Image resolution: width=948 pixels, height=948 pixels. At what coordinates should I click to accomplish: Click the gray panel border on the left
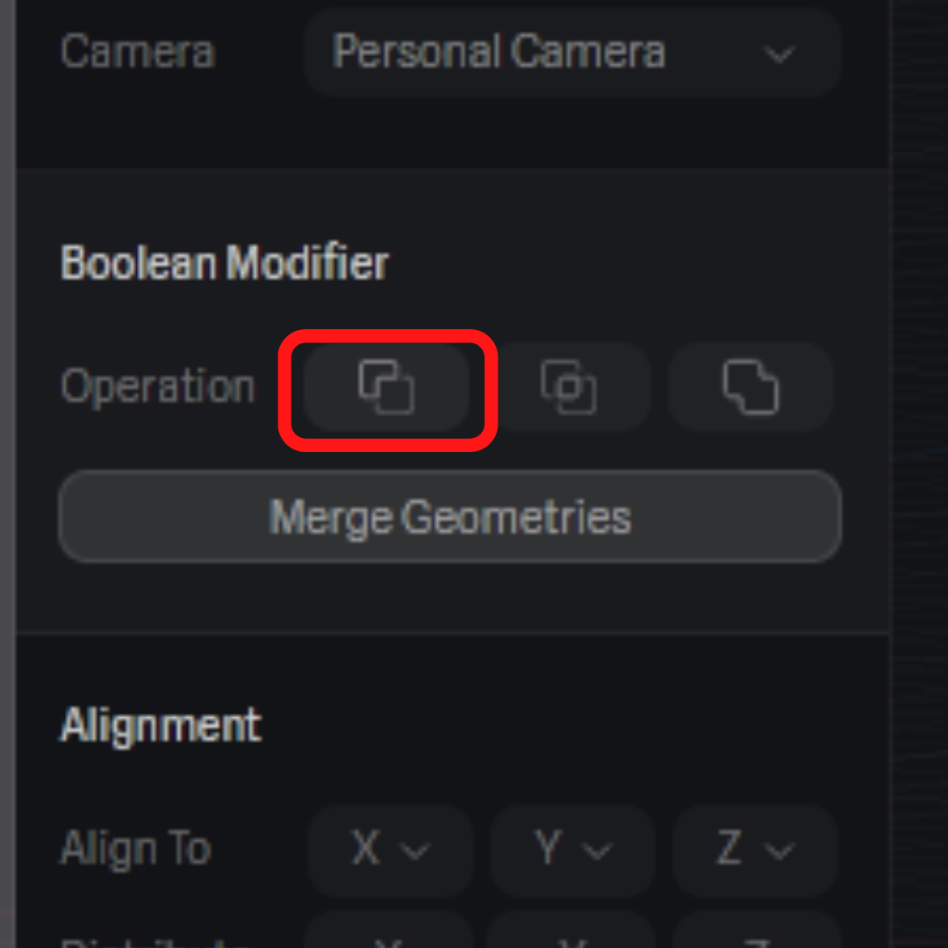7,474
